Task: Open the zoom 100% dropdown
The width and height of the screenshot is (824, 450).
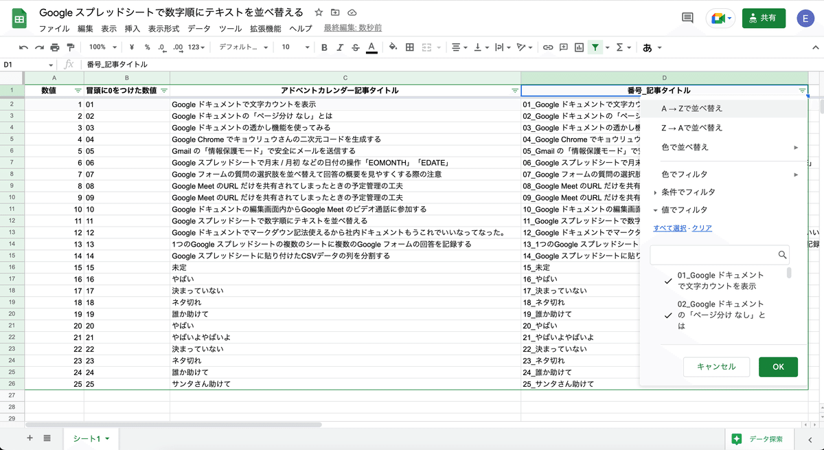Action: 102,47
